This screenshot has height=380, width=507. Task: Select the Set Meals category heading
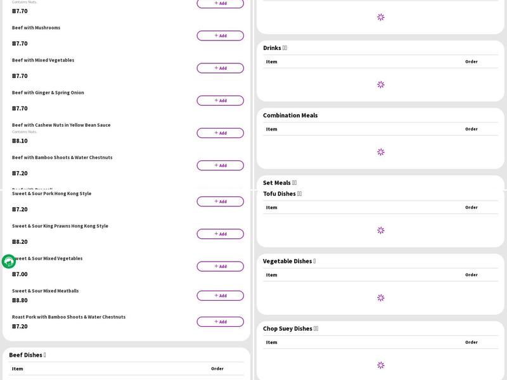[x=279, y=183]
